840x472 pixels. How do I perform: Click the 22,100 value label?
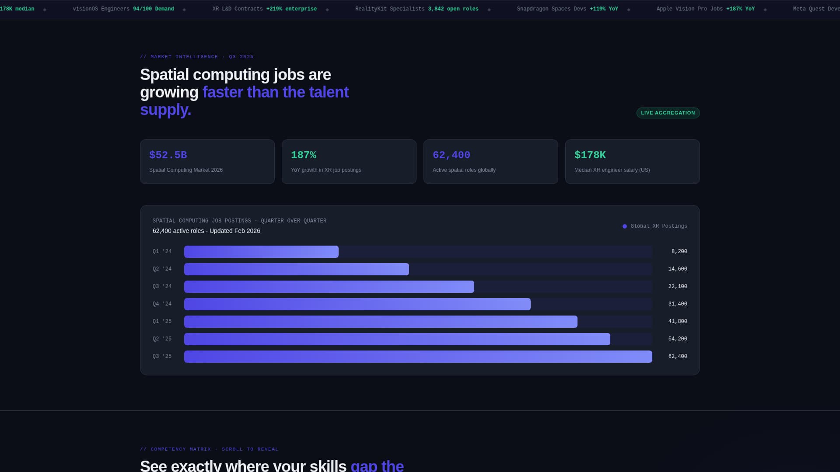click(678, 286)
